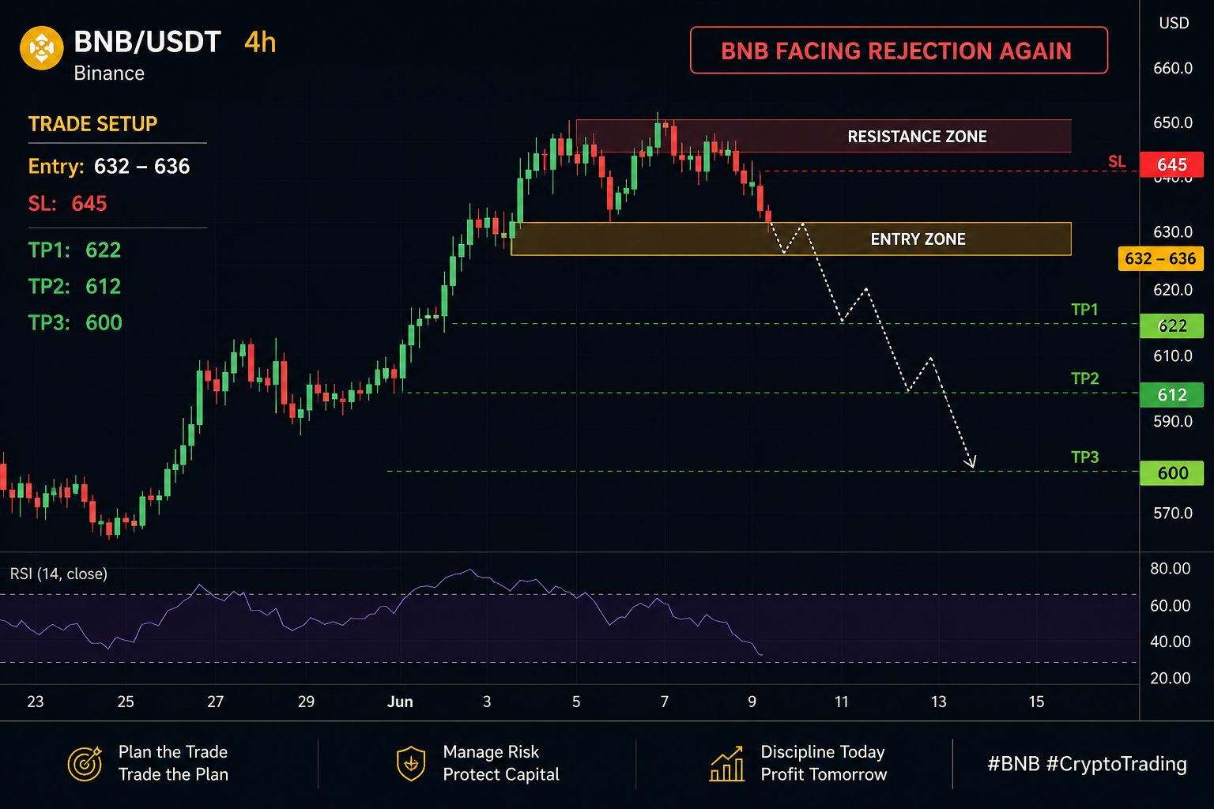Screen dimensions: 1214x809
Task: Click the red 645 price tag
Action: [1171, 164]
